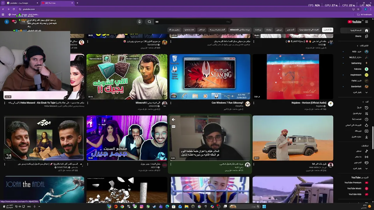Viewport: 374px width, 210px height.
Task: Open Nujabes - Horizon [Official Audio] title
Action: pos(309,103)
